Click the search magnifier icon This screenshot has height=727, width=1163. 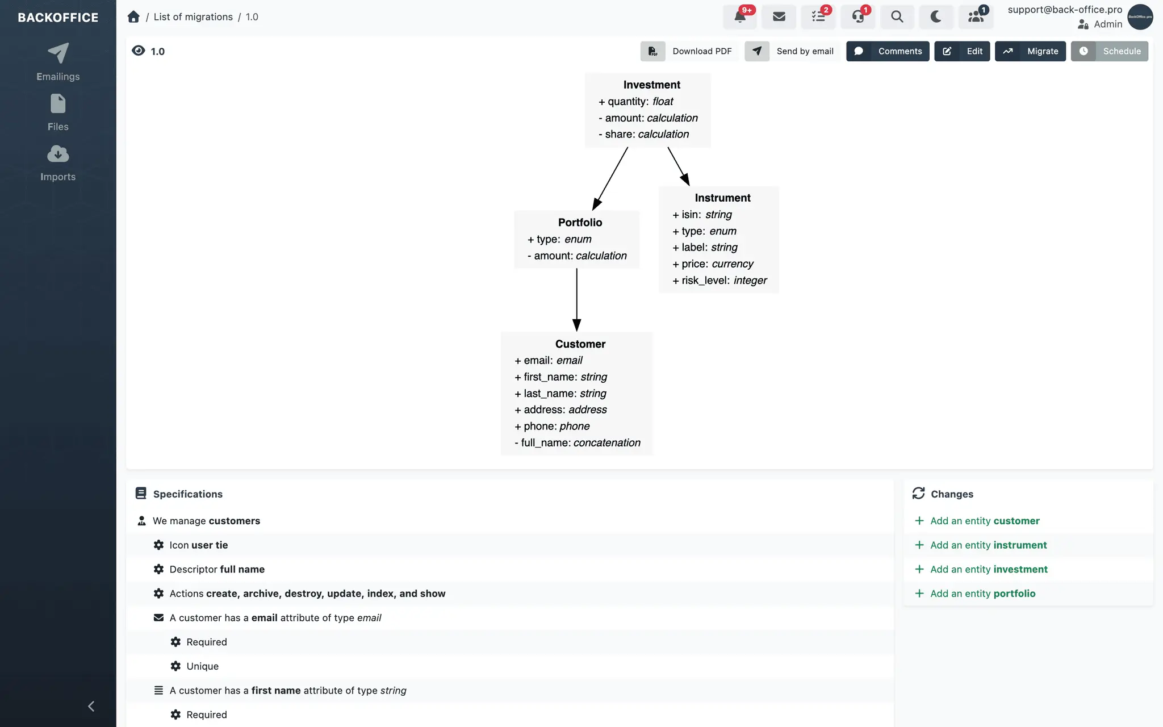tap(897, 16)
